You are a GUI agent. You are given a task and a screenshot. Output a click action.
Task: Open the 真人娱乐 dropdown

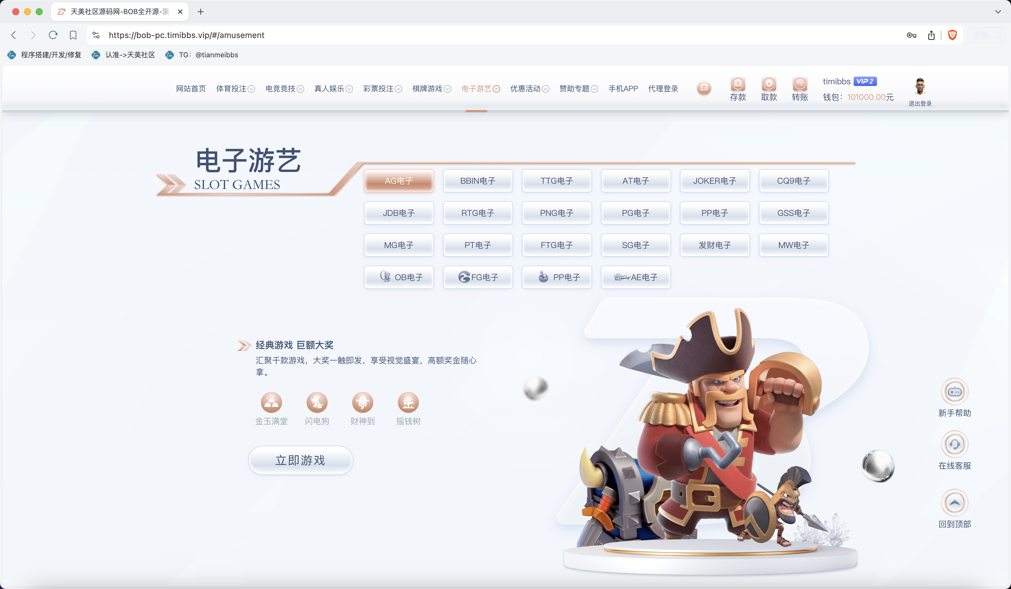click(333, 89)
